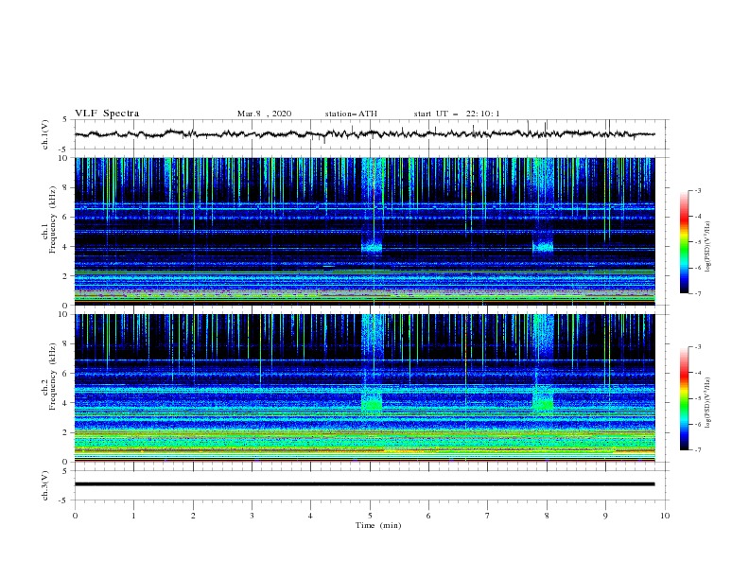Click time axis tick label "3"
Viewport: 749px width, 579px height.
(x=252, y=516)
